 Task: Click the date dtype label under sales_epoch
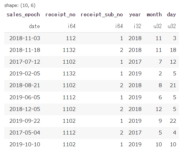[34, 26]
